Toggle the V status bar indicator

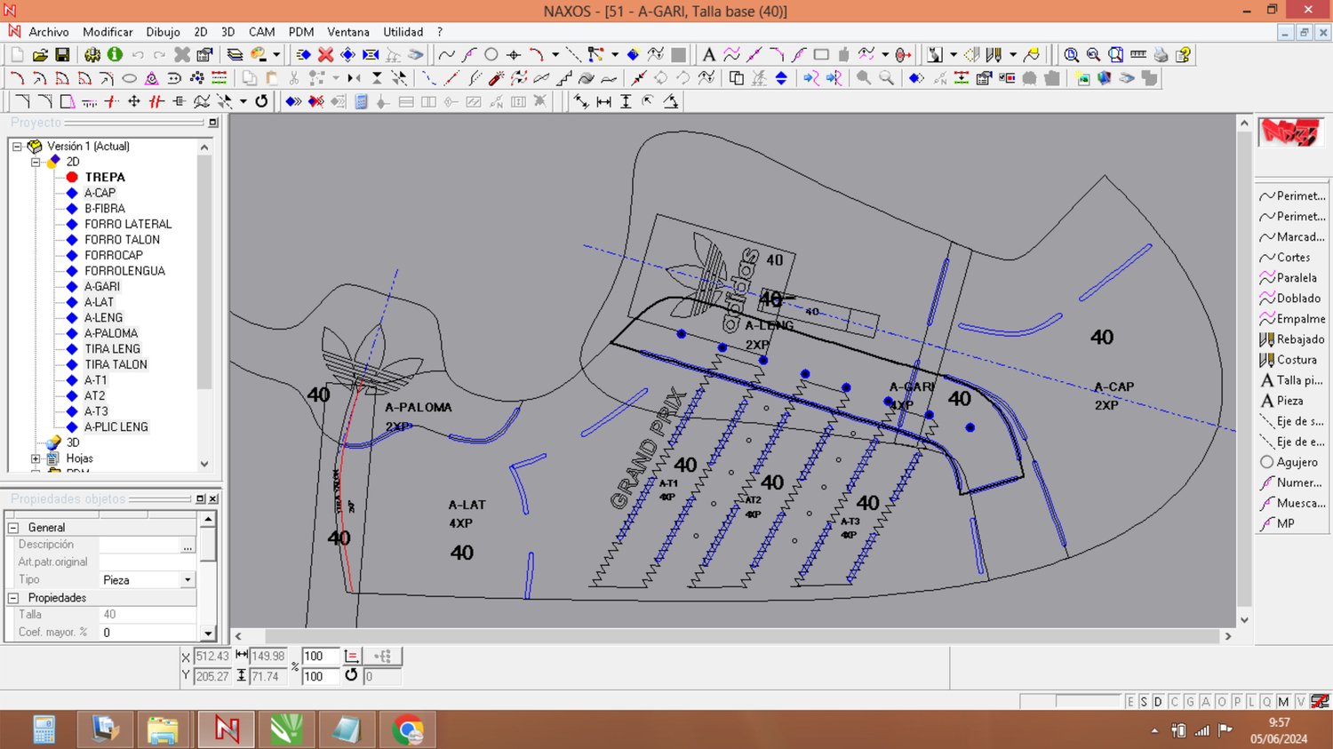(x=1300, y=701)
